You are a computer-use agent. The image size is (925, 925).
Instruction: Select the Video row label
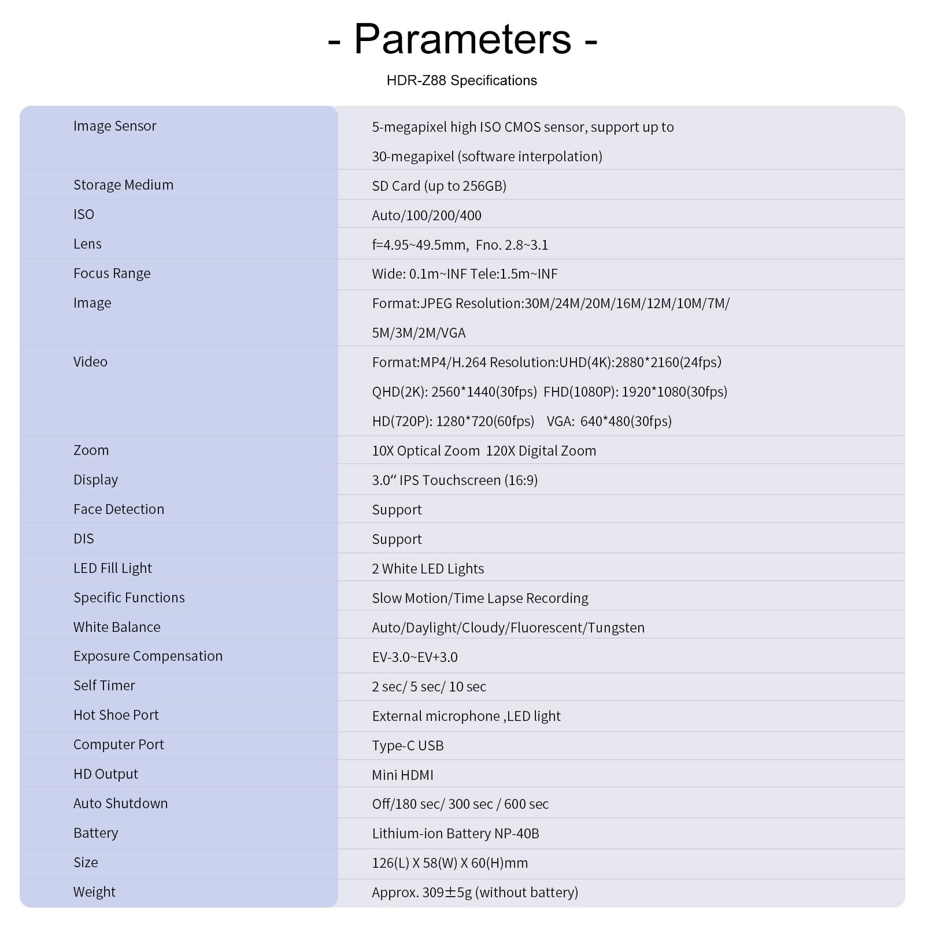click(90, 362)
